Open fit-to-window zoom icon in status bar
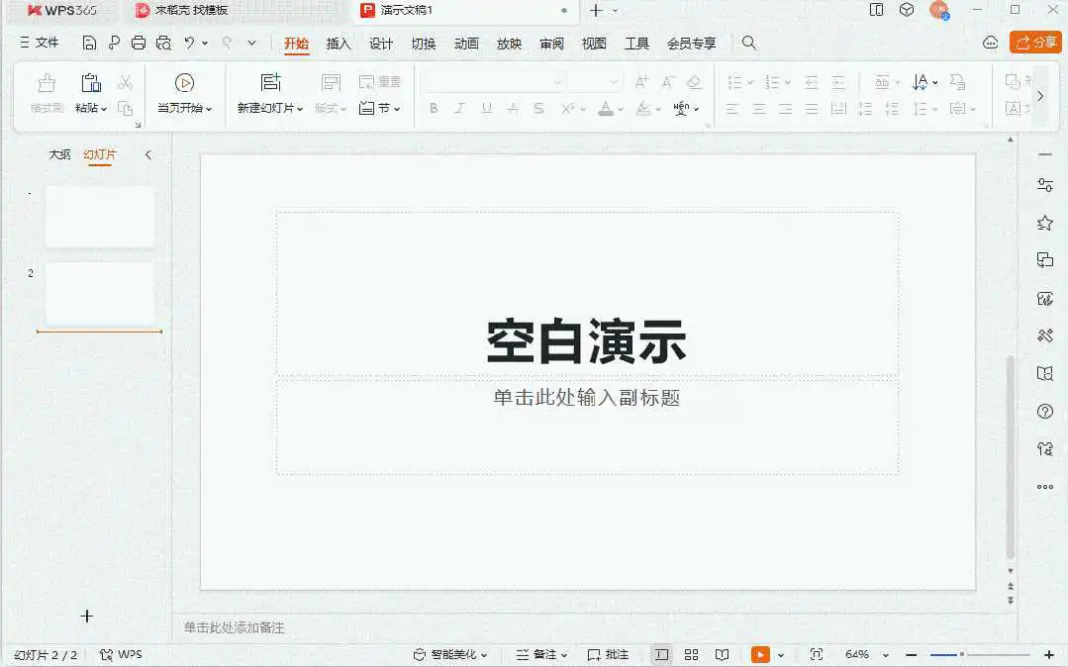This screenshot has width=1068, height=667. tap(816, 654)
